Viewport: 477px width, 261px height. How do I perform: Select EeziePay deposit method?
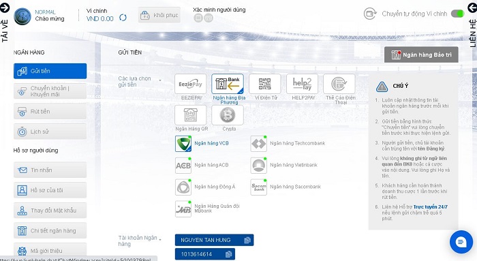(x=190, y=84)
